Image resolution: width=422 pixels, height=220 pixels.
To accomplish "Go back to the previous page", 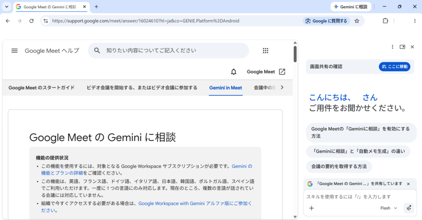I will (8, 21).
